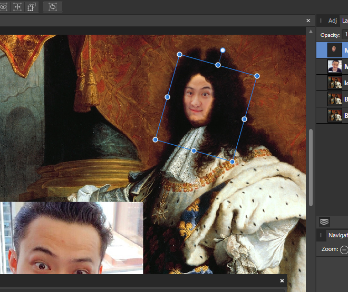Select the third layer's portrait thumbnail
Viewport: 348px width, 292px height.
pos(335,83)
